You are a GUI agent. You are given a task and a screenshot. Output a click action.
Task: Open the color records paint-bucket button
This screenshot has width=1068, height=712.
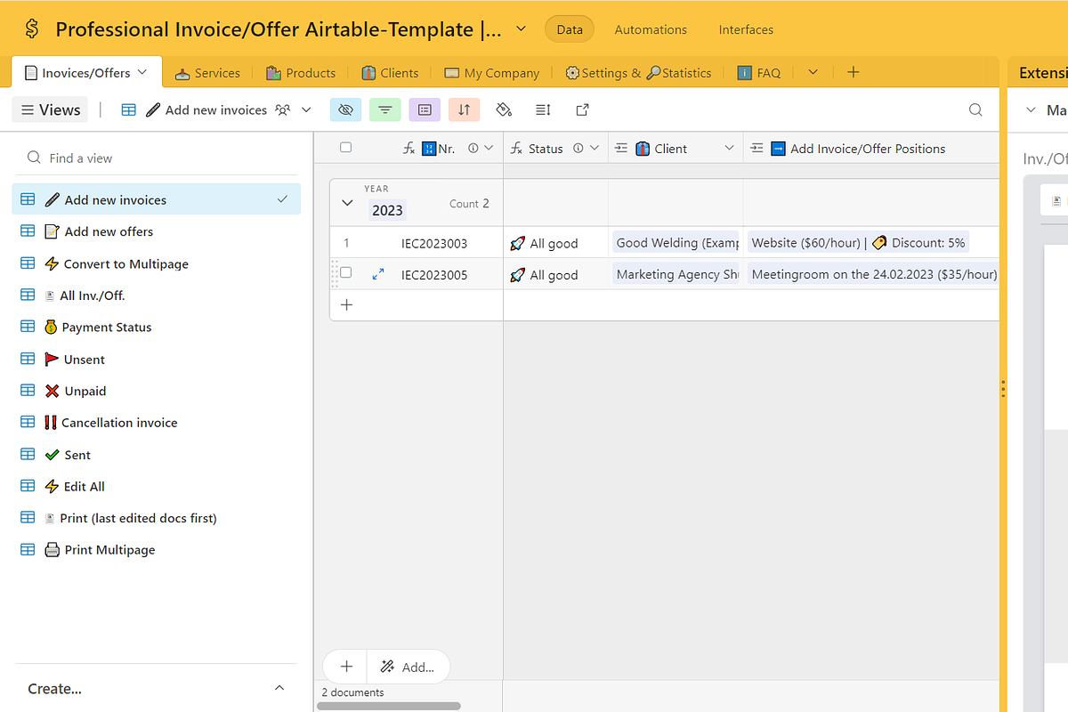pos(504,109)
